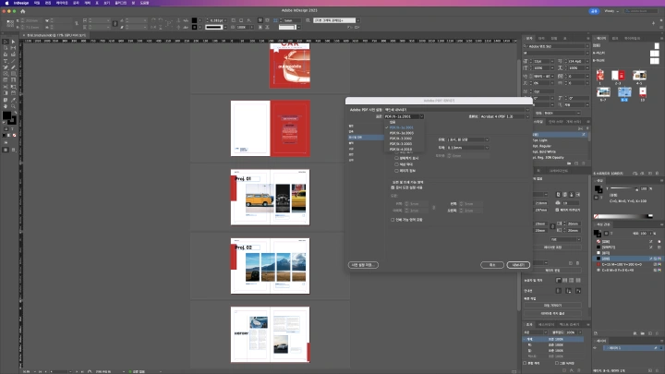Toggle the page information checkbox
This screenshot has height=374, width=665.
coord(396,171)
